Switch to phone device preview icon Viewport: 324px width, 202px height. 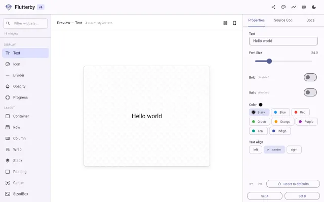click(x=234, y=23)
